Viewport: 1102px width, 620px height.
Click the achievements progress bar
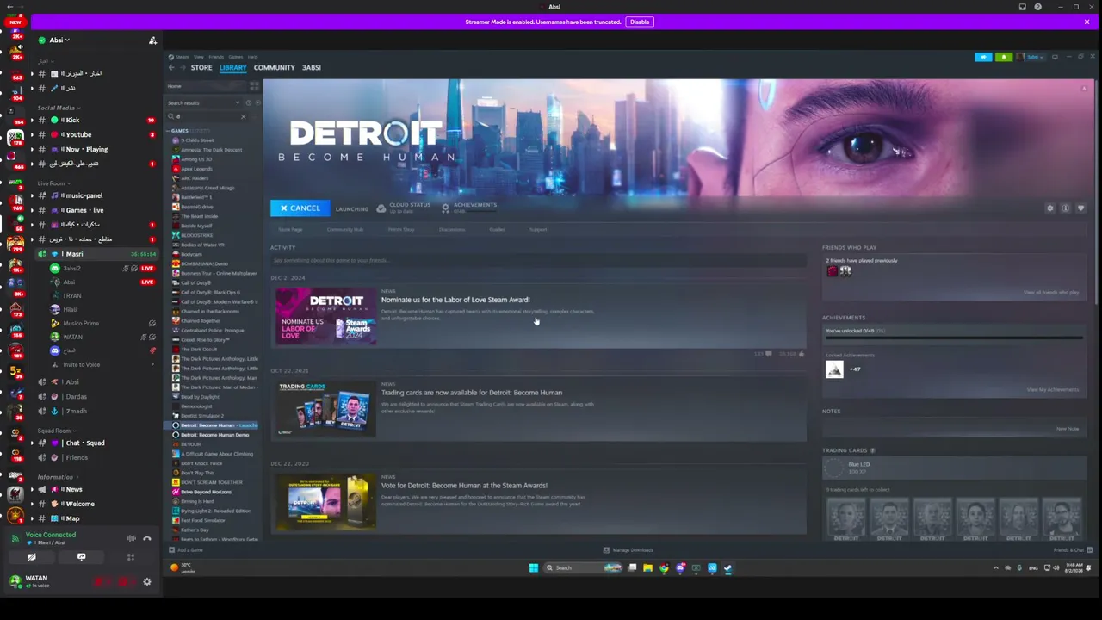953,338
